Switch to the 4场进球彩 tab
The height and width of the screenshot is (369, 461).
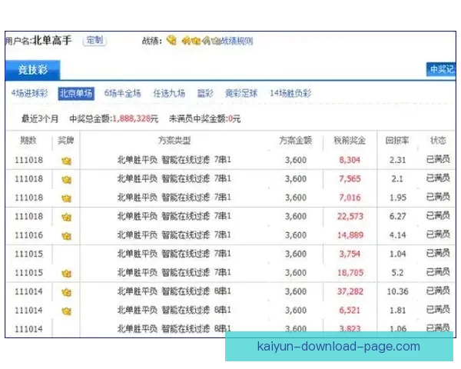pyautogui.click(x=29, y=93)
